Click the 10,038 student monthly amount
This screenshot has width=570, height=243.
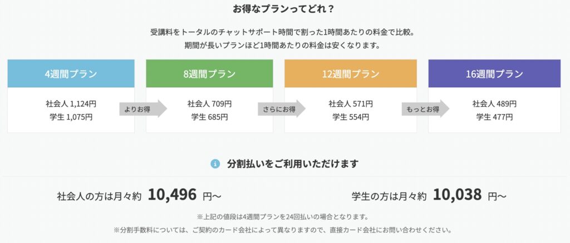tap(457, 195)
